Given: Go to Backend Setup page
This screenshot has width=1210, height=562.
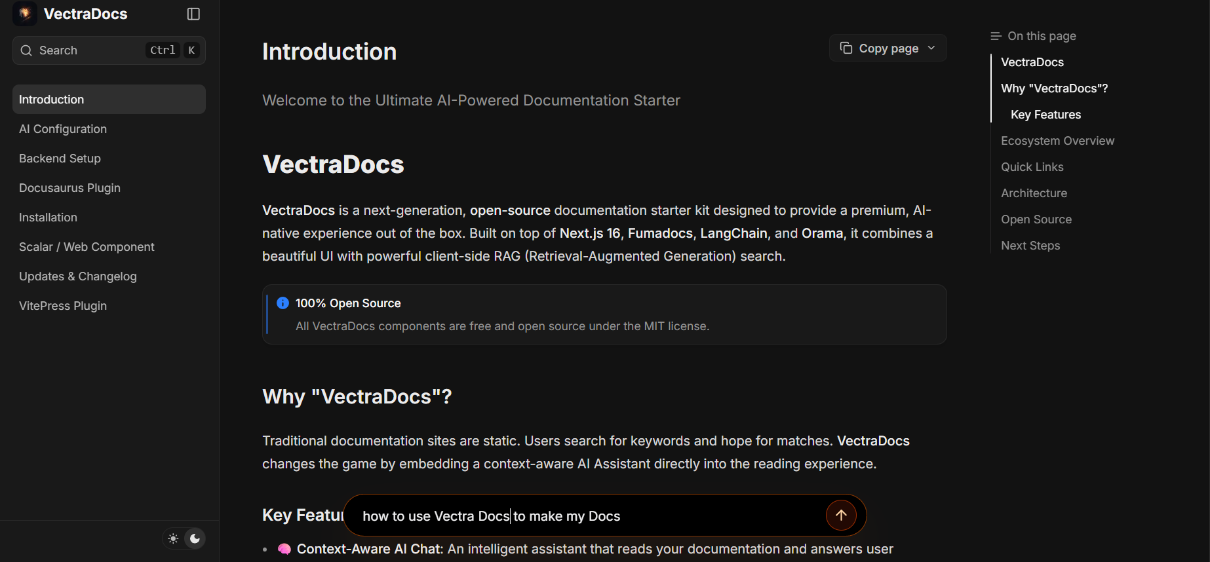Looking at the screenshot, I should point(109,158).
